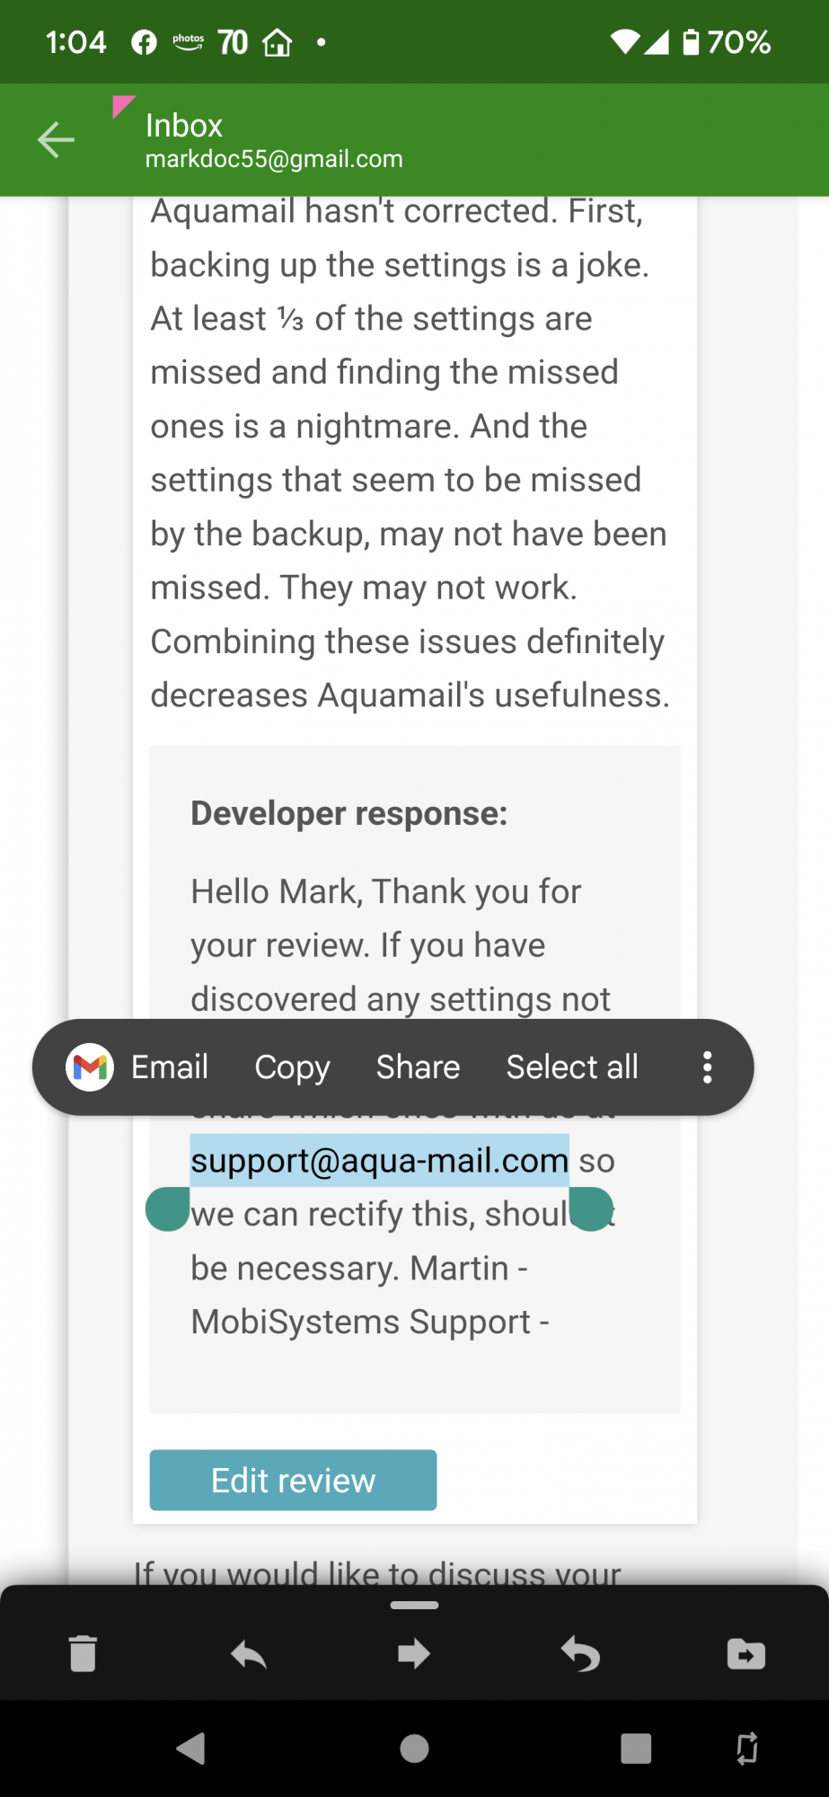Screen dimensions: 829x1797
Task: Open more options three-dot menu
Action: tap(708, 1067)
